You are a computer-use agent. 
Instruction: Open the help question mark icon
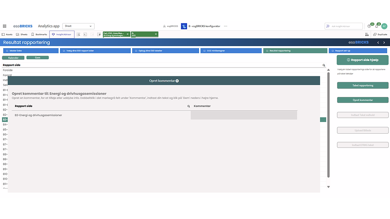(x=369, y=26)
